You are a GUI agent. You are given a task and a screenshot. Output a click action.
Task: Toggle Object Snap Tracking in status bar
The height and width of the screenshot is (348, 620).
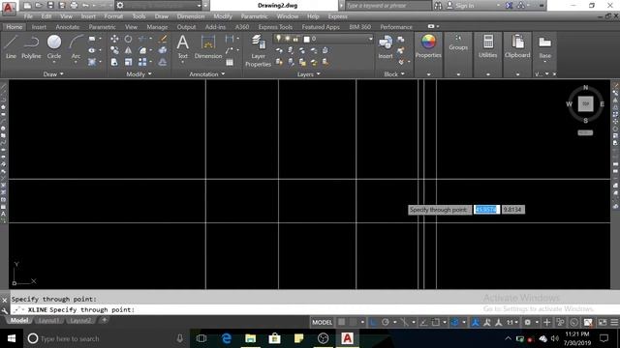point(423,322)
